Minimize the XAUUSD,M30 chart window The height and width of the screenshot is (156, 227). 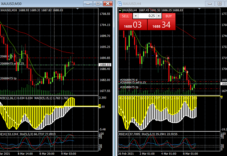[88, 4]
